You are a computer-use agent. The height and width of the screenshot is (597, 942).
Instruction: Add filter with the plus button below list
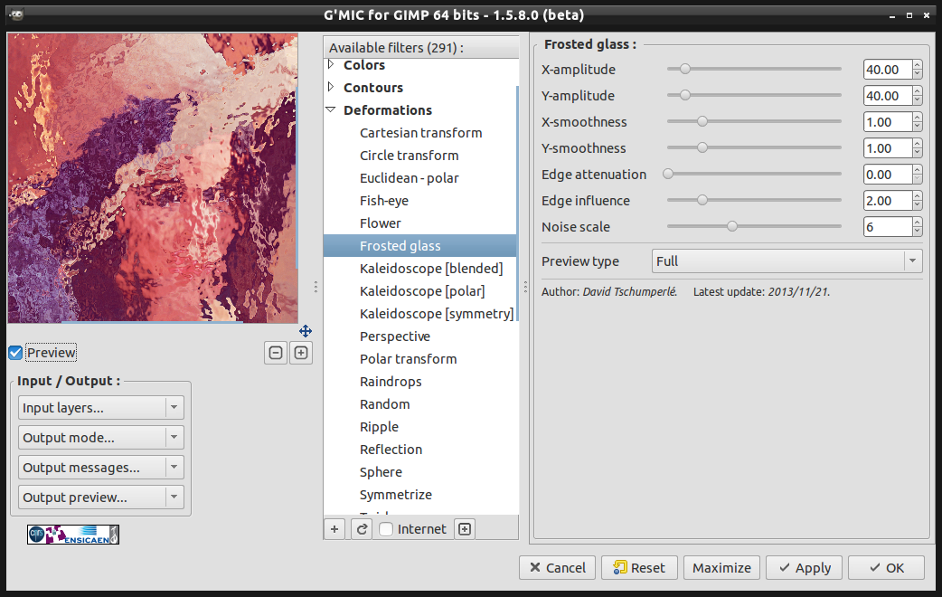click(x=334, y=529)
